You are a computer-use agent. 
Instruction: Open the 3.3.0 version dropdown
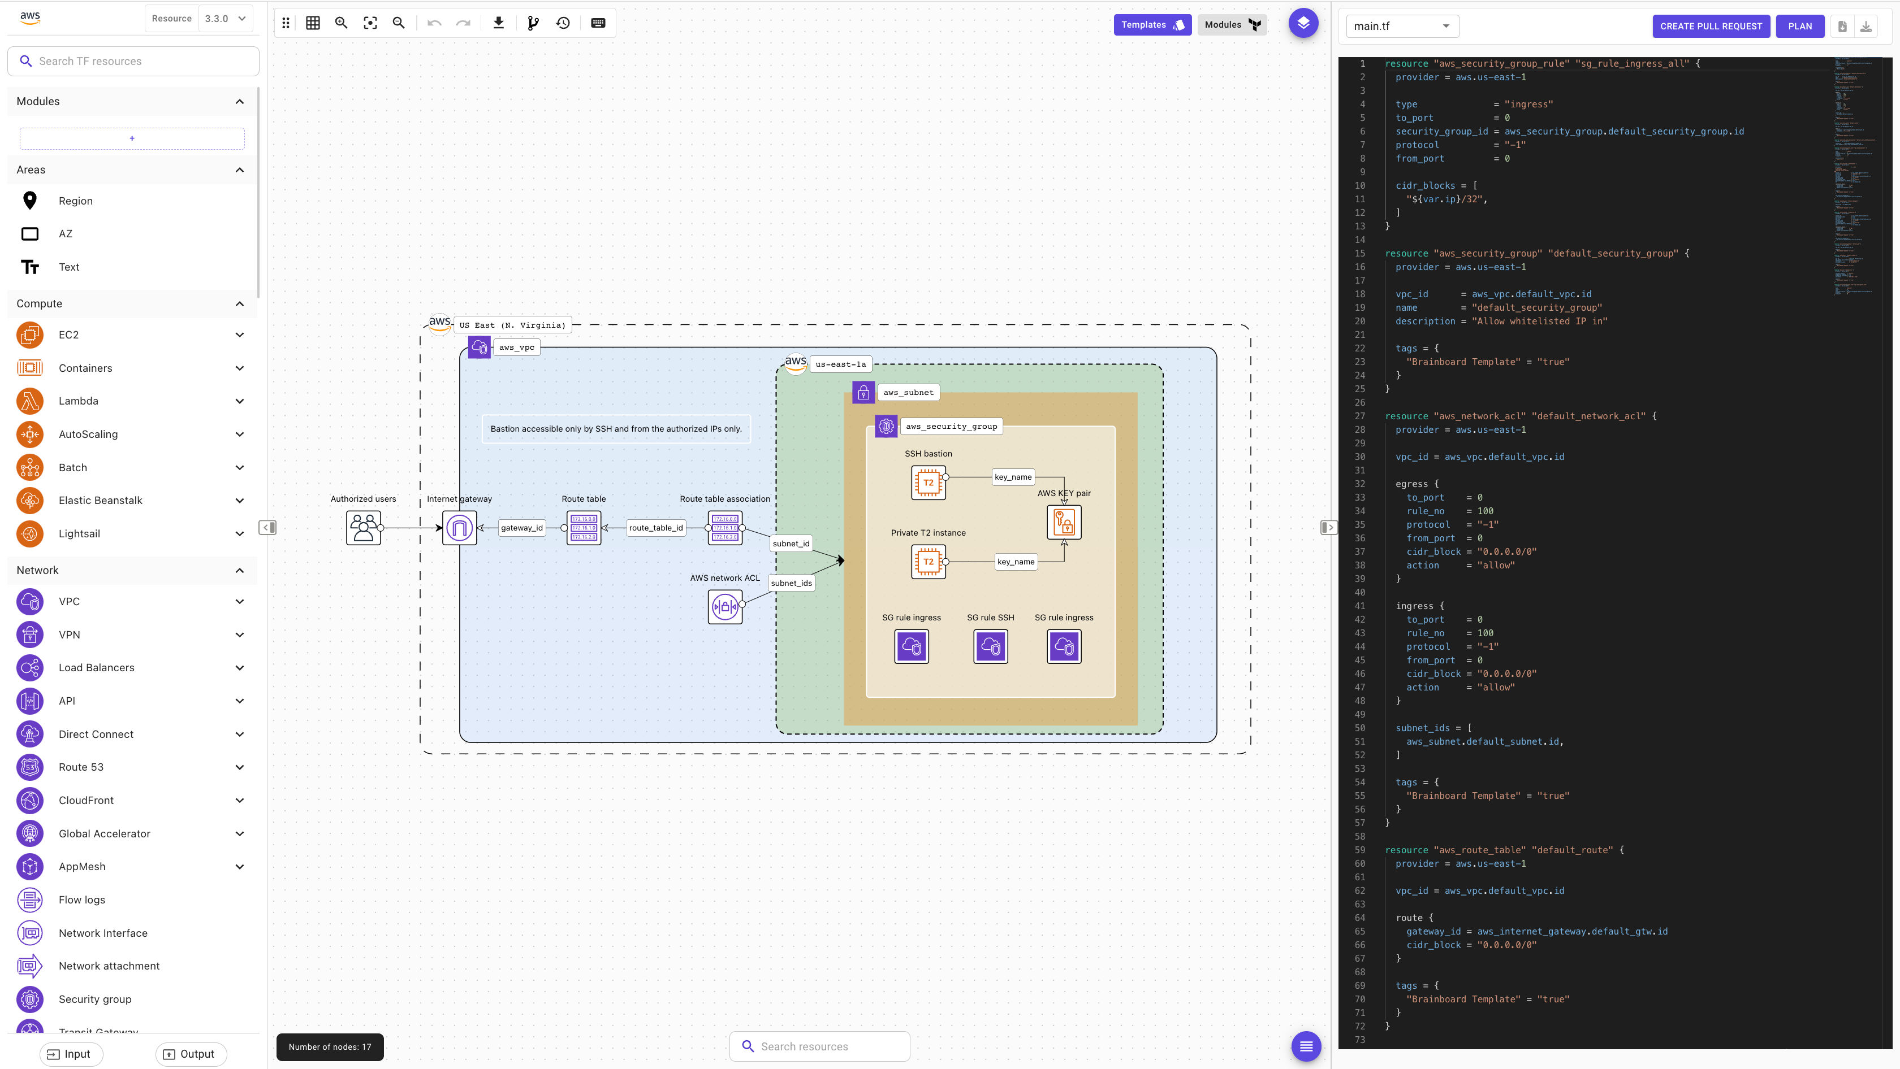(226, 19)
